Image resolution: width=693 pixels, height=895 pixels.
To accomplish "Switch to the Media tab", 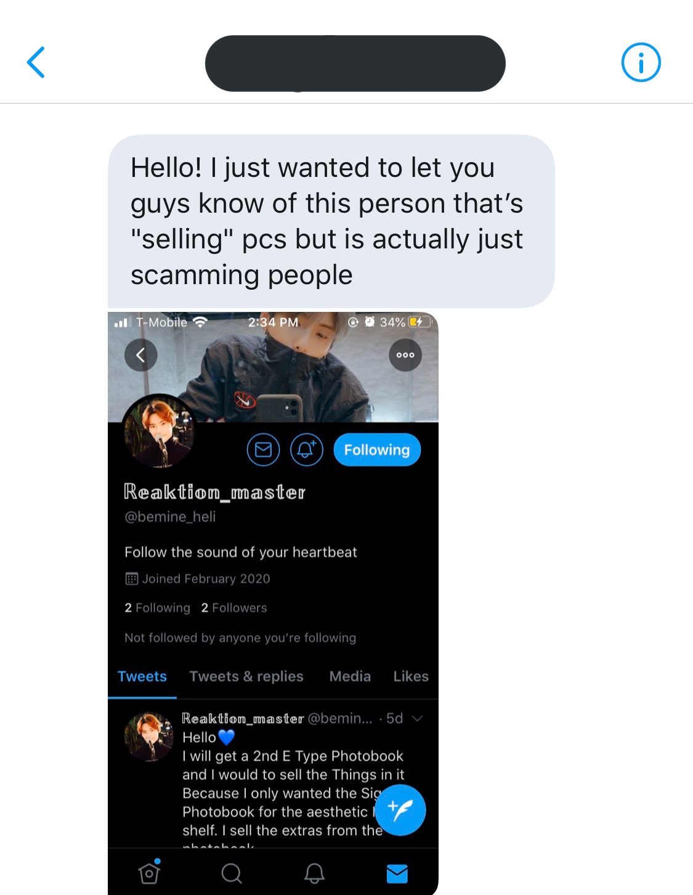I will [x=350, y=676].
